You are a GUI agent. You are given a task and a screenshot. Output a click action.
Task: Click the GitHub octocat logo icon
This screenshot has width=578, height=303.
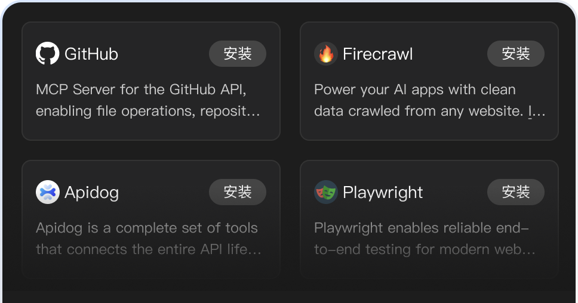[48, 54]
